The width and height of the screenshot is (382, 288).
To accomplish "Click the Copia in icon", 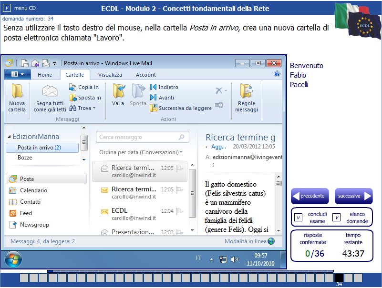I will (x=73, y=87).
